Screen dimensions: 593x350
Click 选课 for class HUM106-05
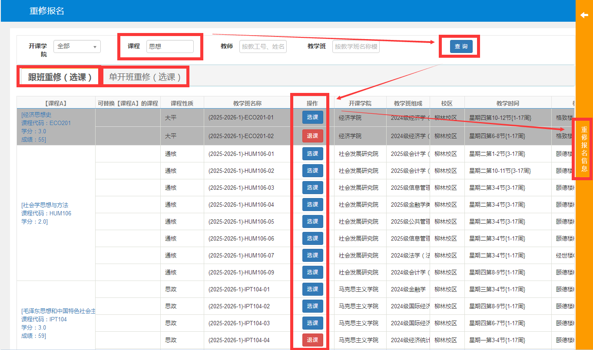coord(312,221)
